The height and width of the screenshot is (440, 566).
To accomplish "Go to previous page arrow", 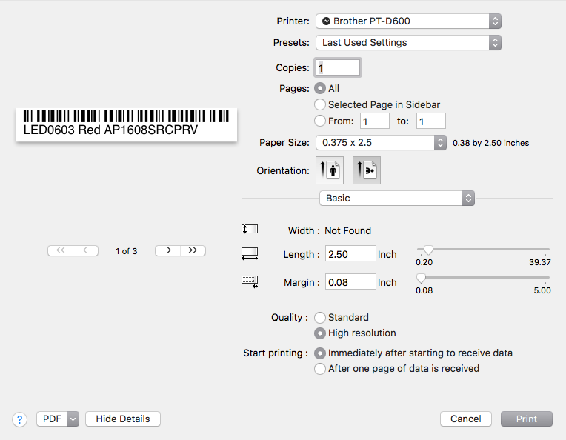I will pyautogui.click(x=85, y=250).
